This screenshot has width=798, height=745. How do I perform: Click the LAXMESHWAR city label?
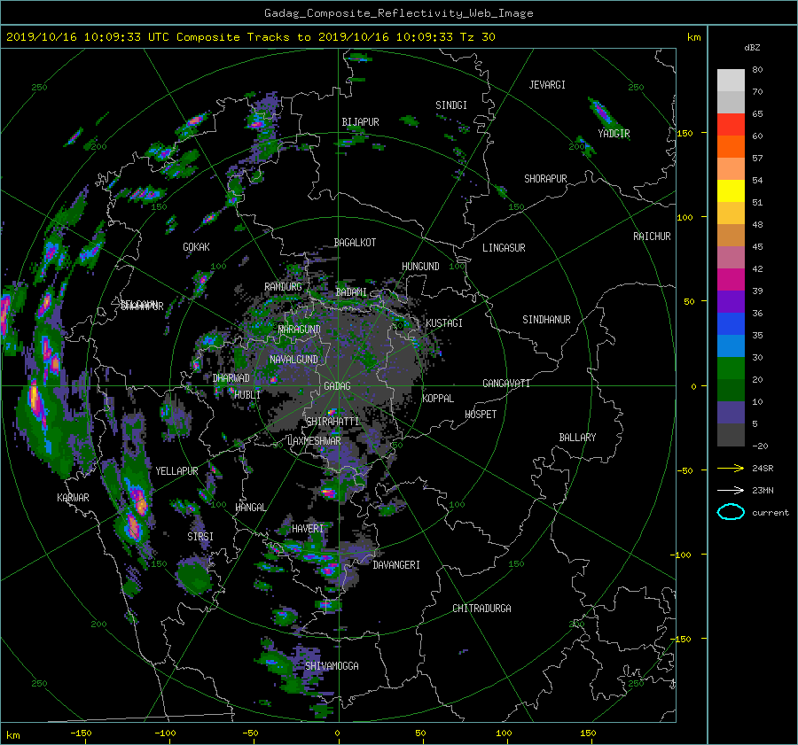click(314, 441)
